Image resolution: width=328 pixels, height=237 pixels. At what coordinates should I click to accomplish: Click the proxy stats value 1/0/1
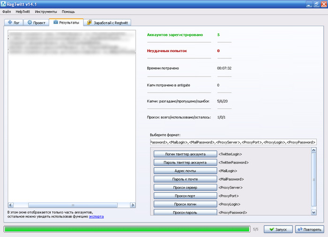pos(221,118)
